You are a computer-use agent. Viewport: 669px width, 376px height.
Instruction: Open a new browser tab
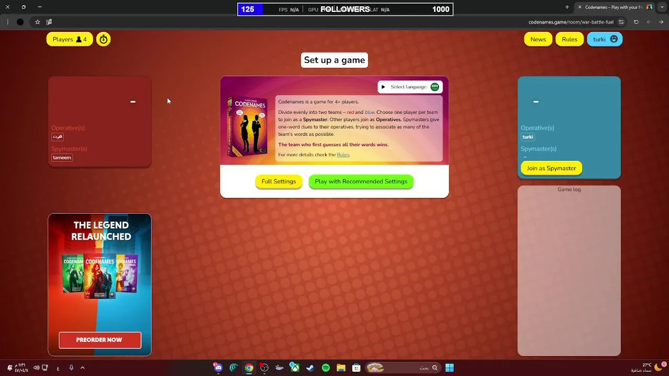(567, 7)
